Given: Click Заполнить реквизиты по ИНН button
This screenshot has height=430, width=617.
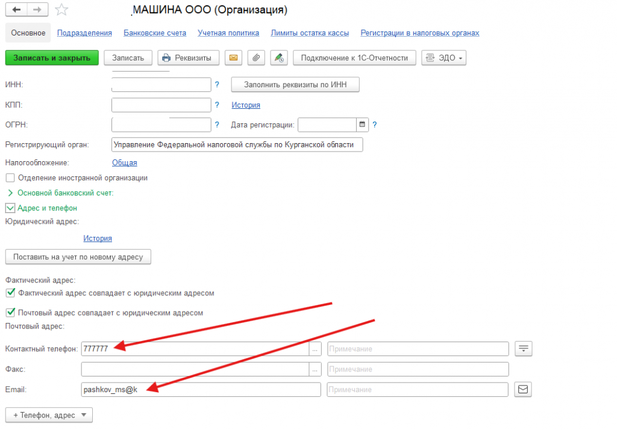Looking at the screenshot, I should [x=295, y=84].
